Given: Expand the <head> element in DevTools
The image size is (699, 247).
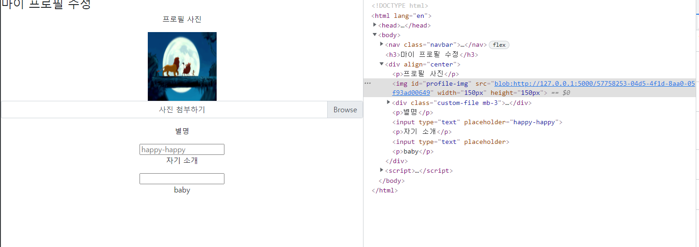Looking at the screenshot, I should point(375,25).
